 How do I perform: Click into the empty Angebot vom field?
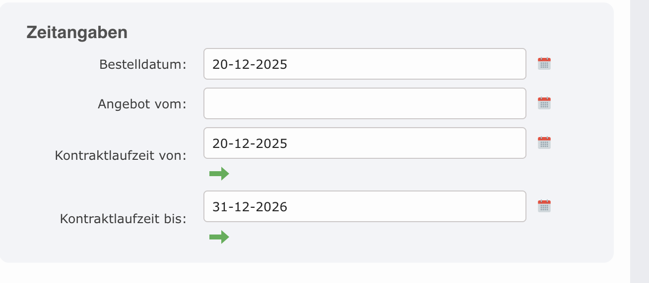click(365, 103)
